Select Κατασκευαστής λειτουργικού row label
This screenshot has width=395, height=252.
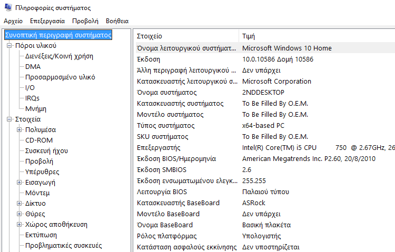pos(187,82)
